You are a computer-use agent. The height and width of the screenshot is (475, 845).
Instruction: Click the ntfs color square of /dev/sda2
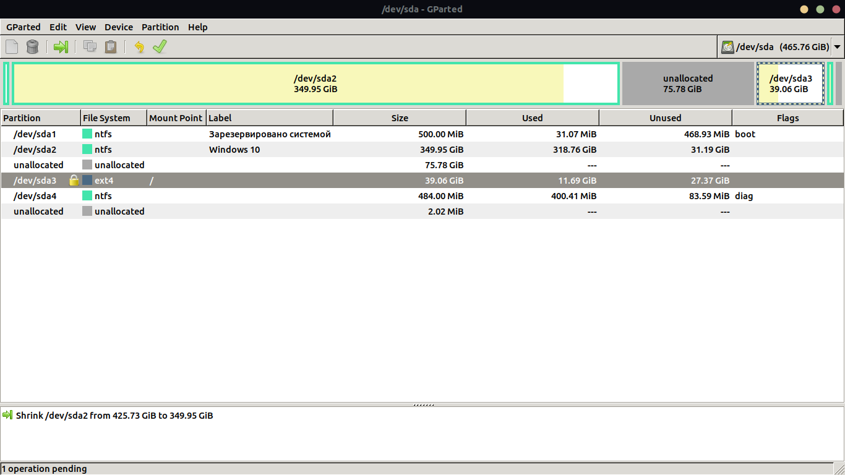coord(87,150)
